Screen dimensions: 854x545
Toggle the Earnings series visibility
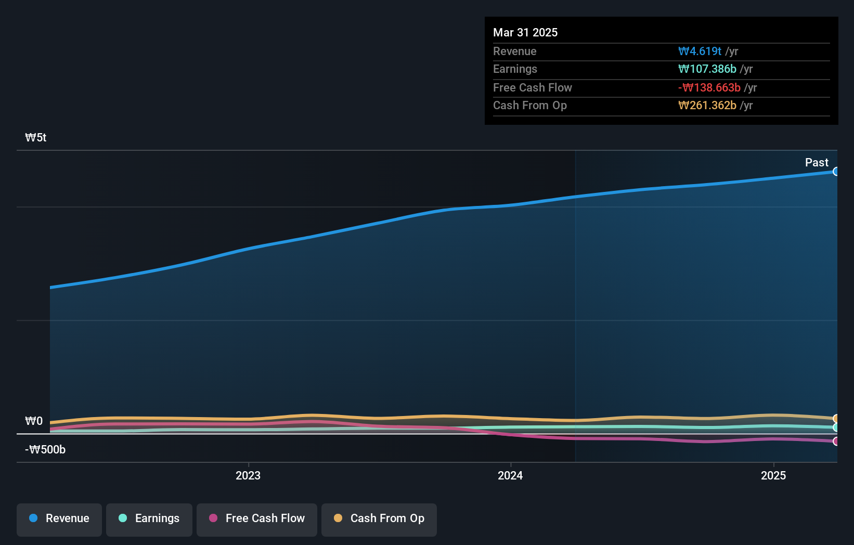coord(149,518)
